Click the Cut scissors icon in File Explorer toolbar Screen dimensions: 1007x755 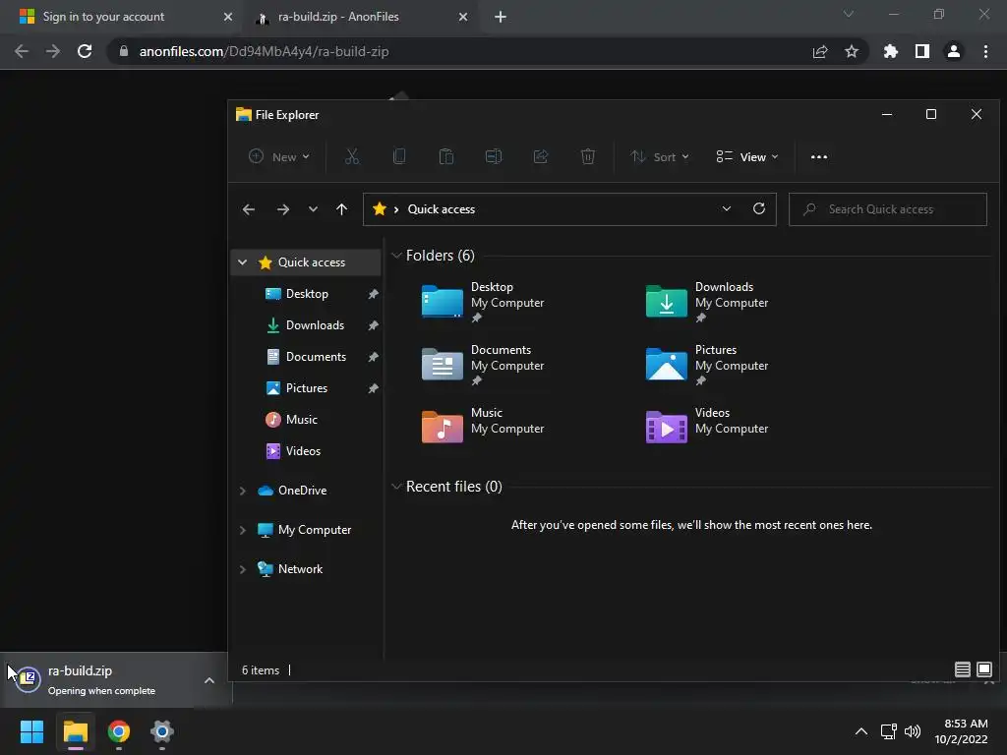click(x=352, y=156)
